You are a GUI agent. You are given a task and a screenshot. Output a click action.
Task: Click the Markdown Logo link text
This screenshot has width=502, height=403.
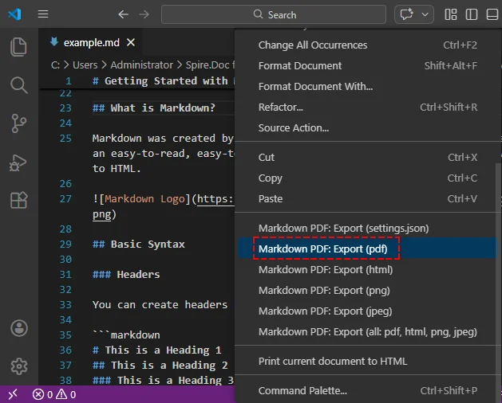[144, 199]
